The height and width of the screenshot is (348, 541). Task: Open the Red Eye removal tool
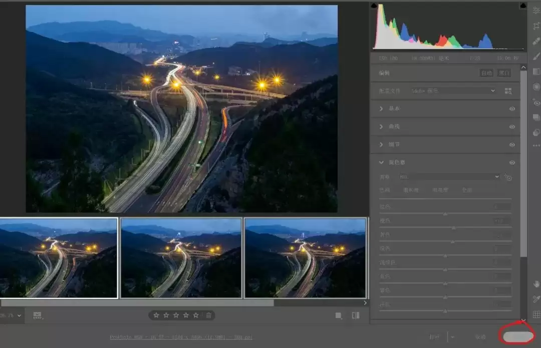(x=536, y=102)
